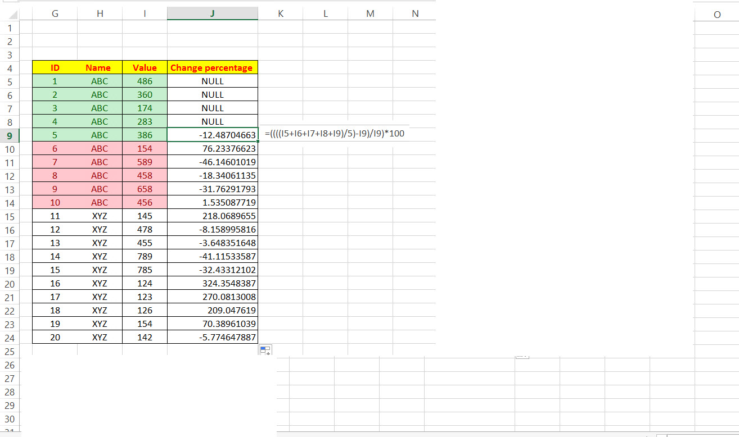Select cell showing -41.11533587

(213, 256)
